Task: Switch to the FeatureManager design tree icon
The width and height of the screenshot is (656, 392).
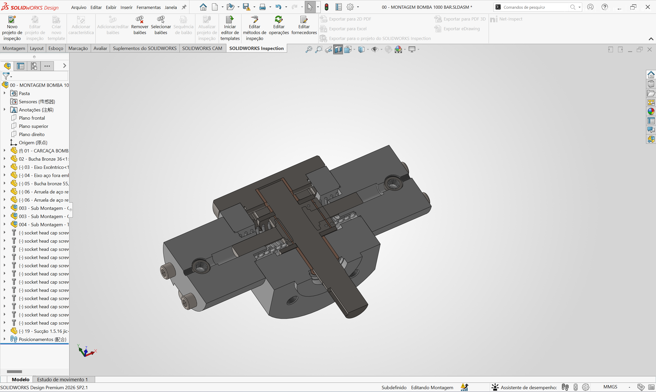Action: point(7,66)
